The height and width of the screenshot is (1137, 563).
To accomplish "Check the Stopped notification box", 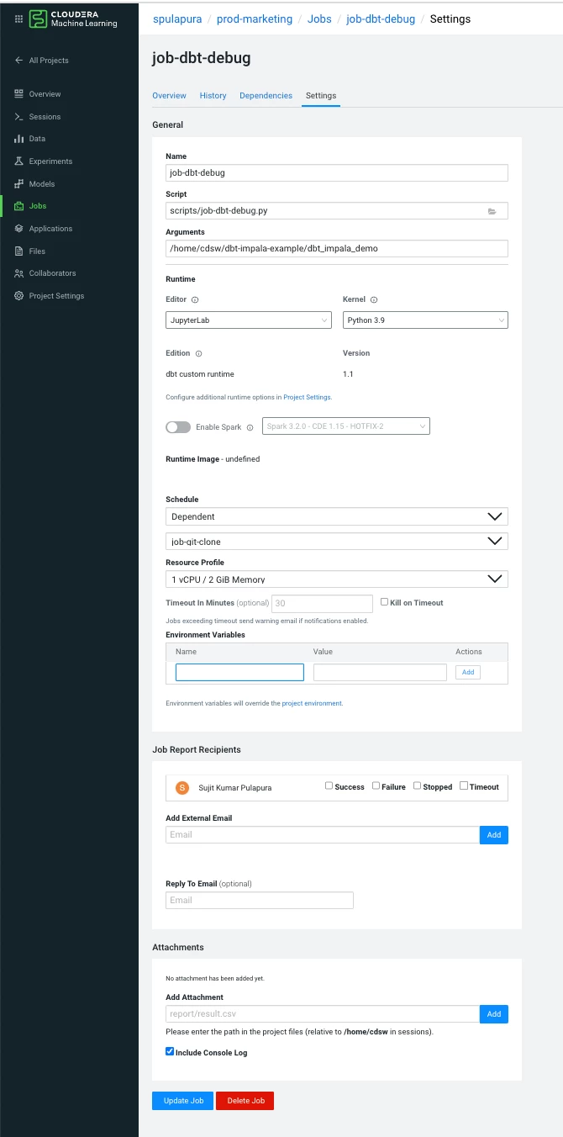I will 417,786.
